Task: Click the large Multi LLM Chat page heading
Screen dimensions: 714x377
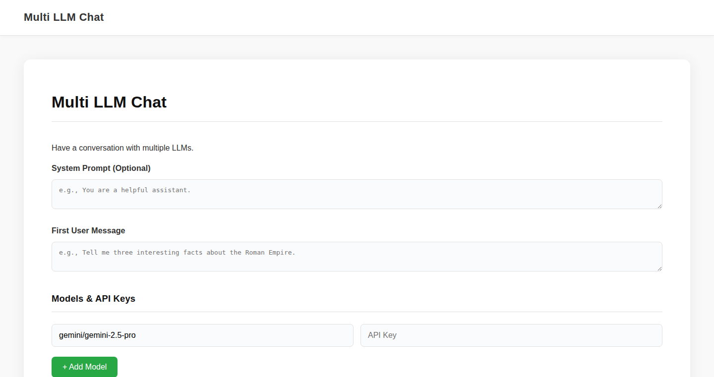Action: 109,102
